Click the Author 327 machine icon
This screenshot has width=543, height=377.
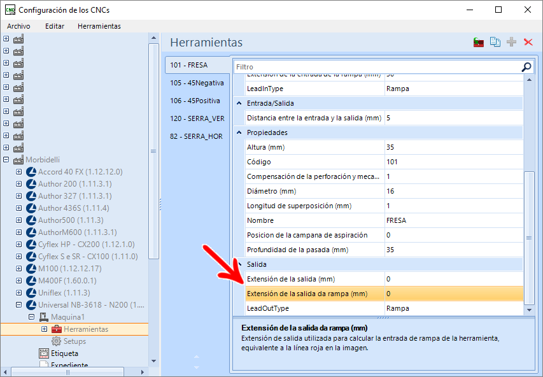(x=31, y=196)
